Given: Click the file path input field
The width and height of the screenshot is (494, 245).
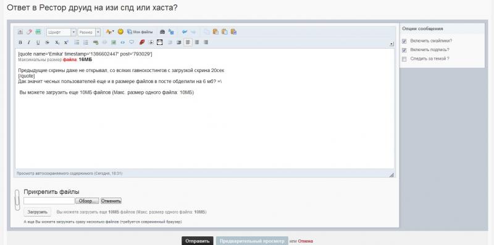Looking at the screenshot, I should coord(49,201).
